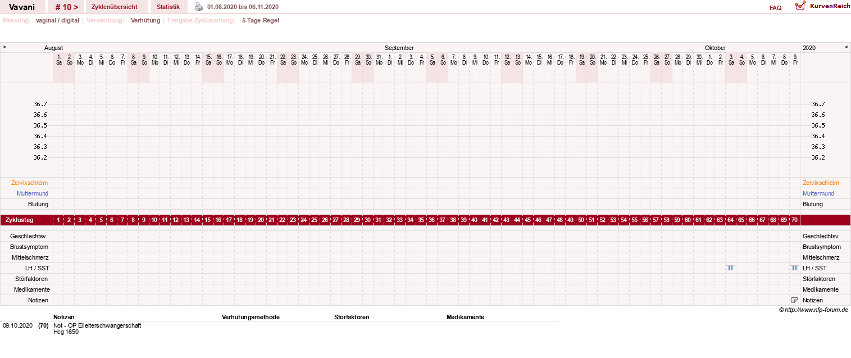Select cycle day 21 in Zyklustag row
Viewport: 851px width, 358px height.
(x=272, y=220)
